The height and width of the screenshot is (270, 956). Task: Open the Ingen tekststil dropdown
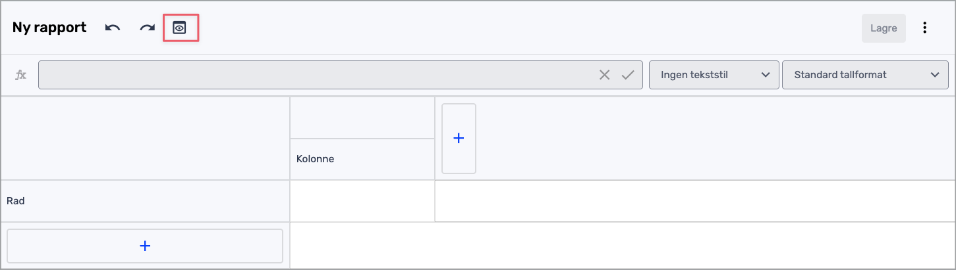tap(712, 75)
